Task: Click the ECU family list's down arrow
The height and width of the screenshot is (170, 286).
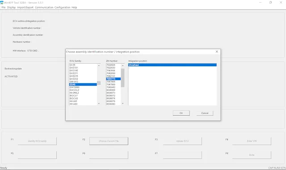Action: click(x=99, y=103)
